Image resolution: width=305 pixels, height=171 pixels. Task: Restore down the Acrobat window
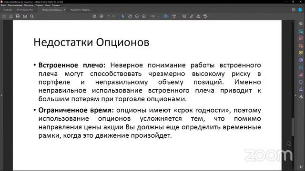[x=293, y=1]
